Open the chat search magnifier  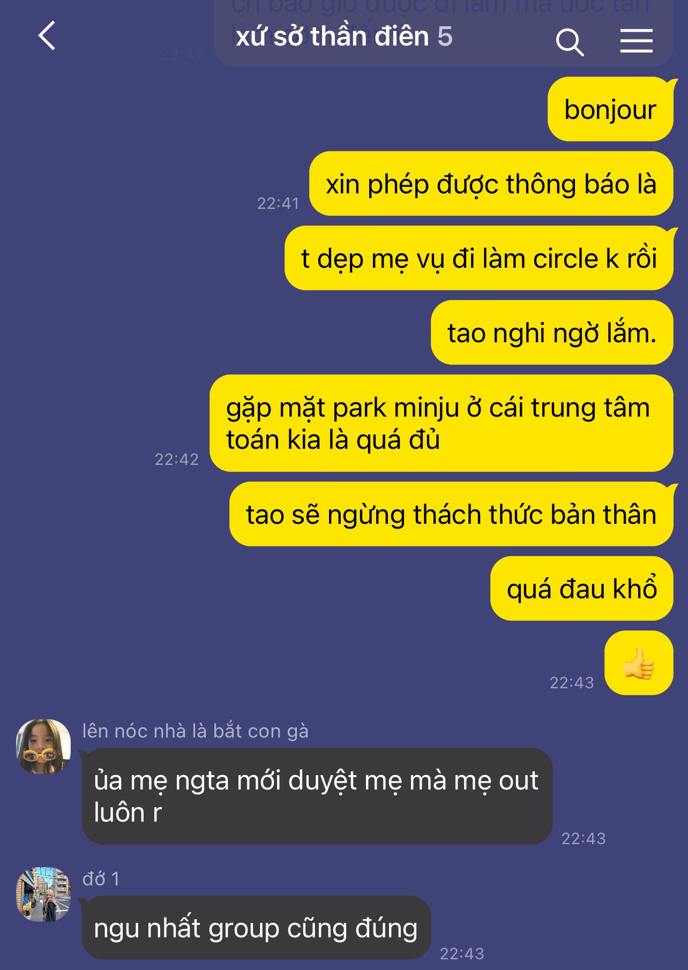tap(570, 42)
